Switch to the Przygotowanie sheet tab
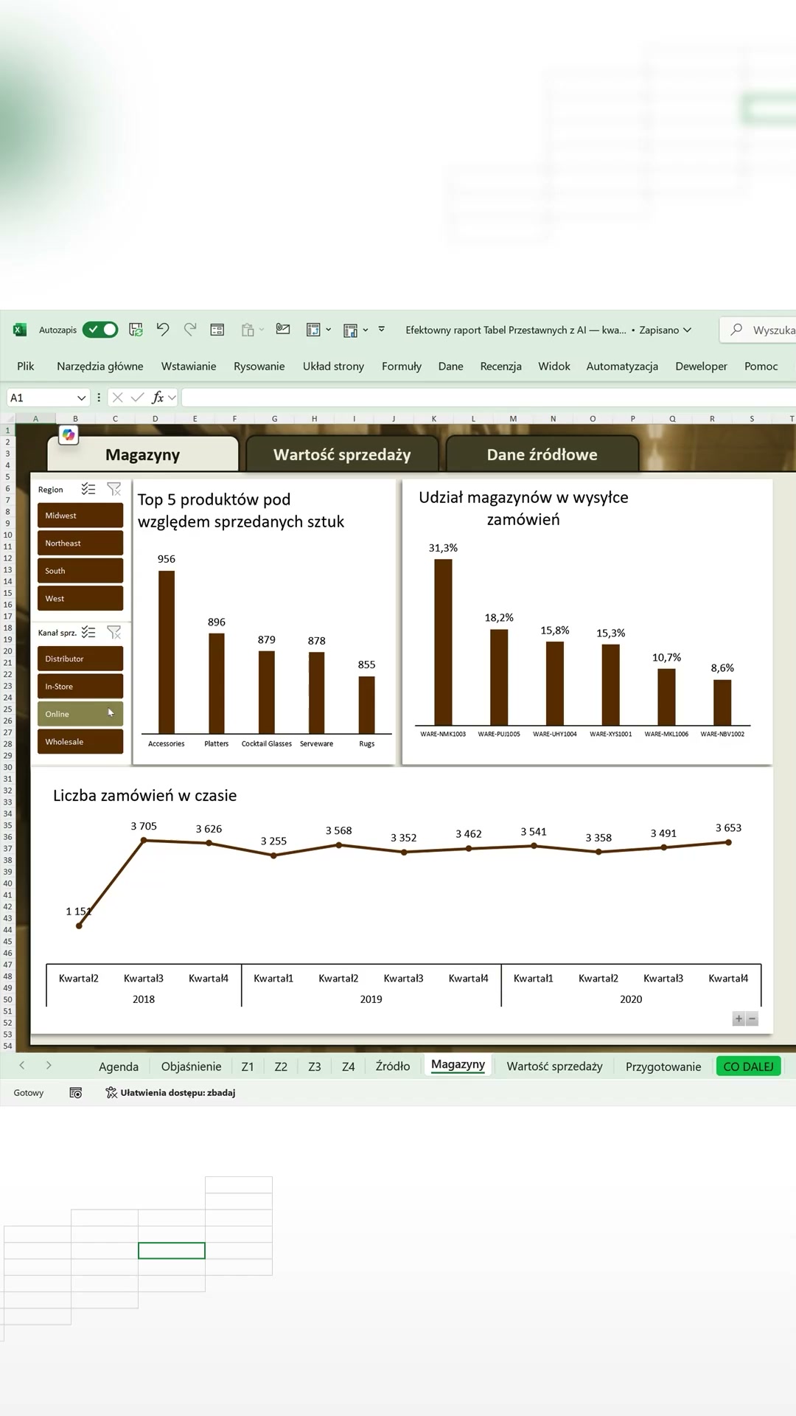 click(663, 1066)
